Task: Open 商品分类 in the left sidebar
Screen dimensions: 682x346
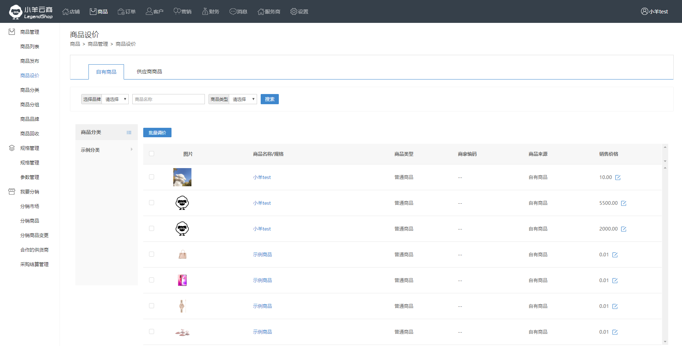Action: click(x=30, y=90)
